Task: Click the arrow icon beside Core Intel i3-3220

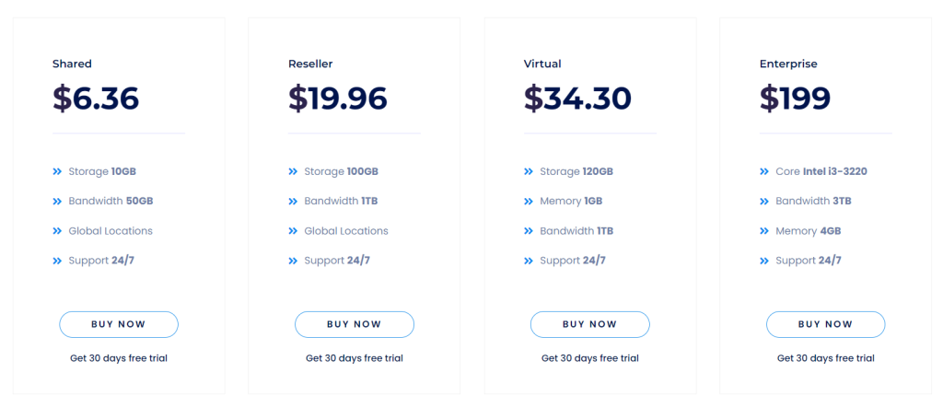Action: [764, 171]
